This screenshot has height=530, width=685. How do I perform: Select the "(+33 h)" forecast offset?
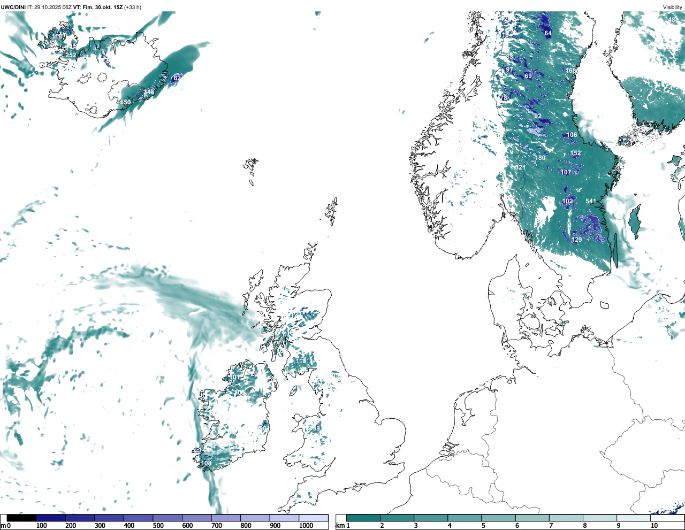[133, 7]
